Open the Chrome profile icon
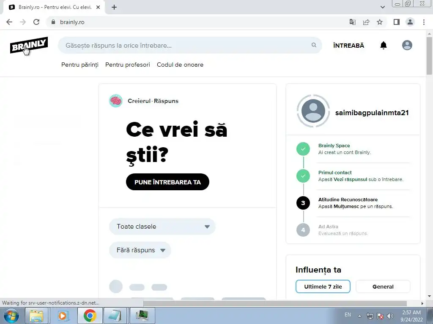 (x=410, y=22)
